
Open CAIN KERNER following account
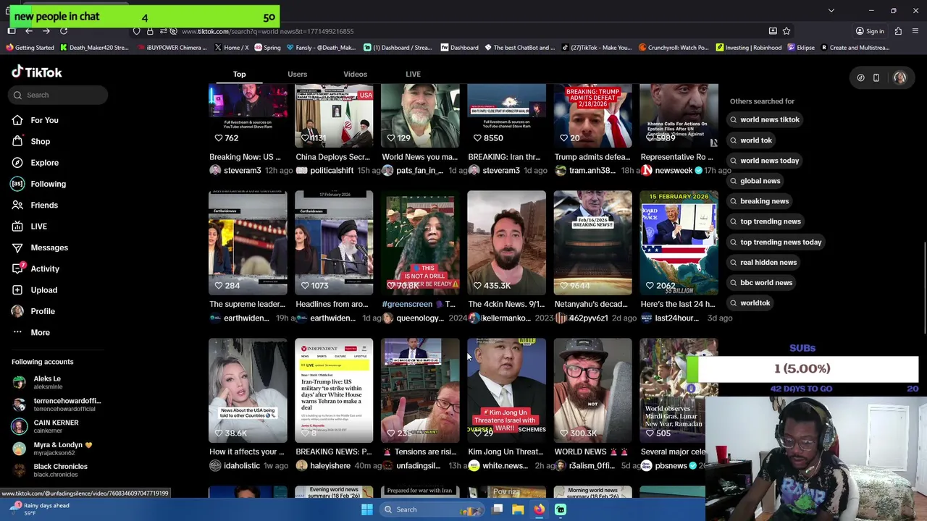point(56,426)
